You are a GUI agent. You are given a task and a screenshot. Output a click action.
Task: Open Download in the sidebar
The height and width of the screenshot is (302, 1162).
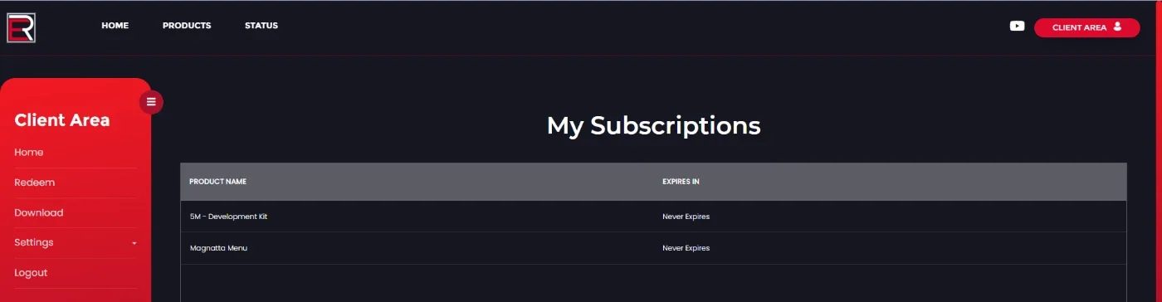39,212
